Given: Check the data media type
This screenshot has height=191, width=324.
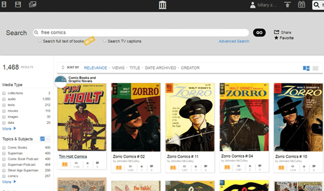Looking at the screenshot, I should [x=4, y=123].
